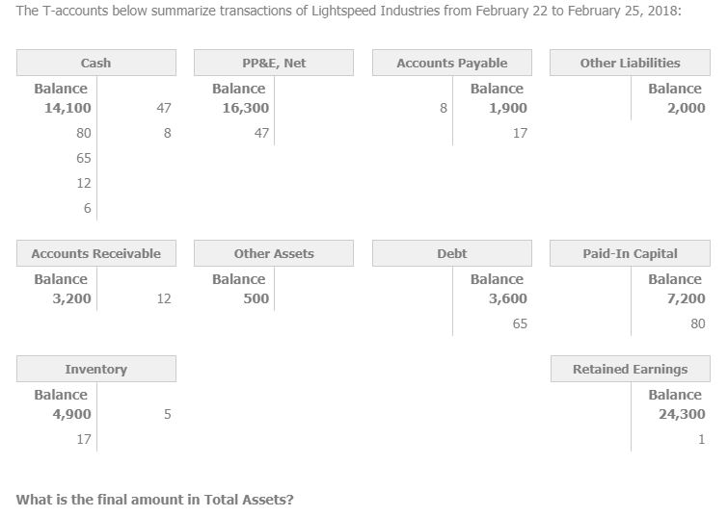Click the Paid-In Capital balance 7,200

coord(686,298)
